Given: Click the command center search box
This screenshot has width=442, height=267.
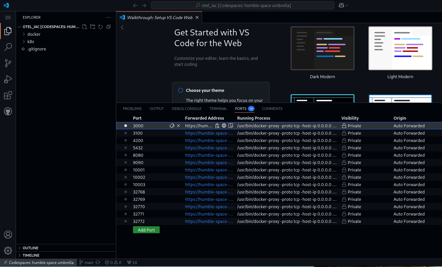Looking at the screenshot, I should coord(243,5).
